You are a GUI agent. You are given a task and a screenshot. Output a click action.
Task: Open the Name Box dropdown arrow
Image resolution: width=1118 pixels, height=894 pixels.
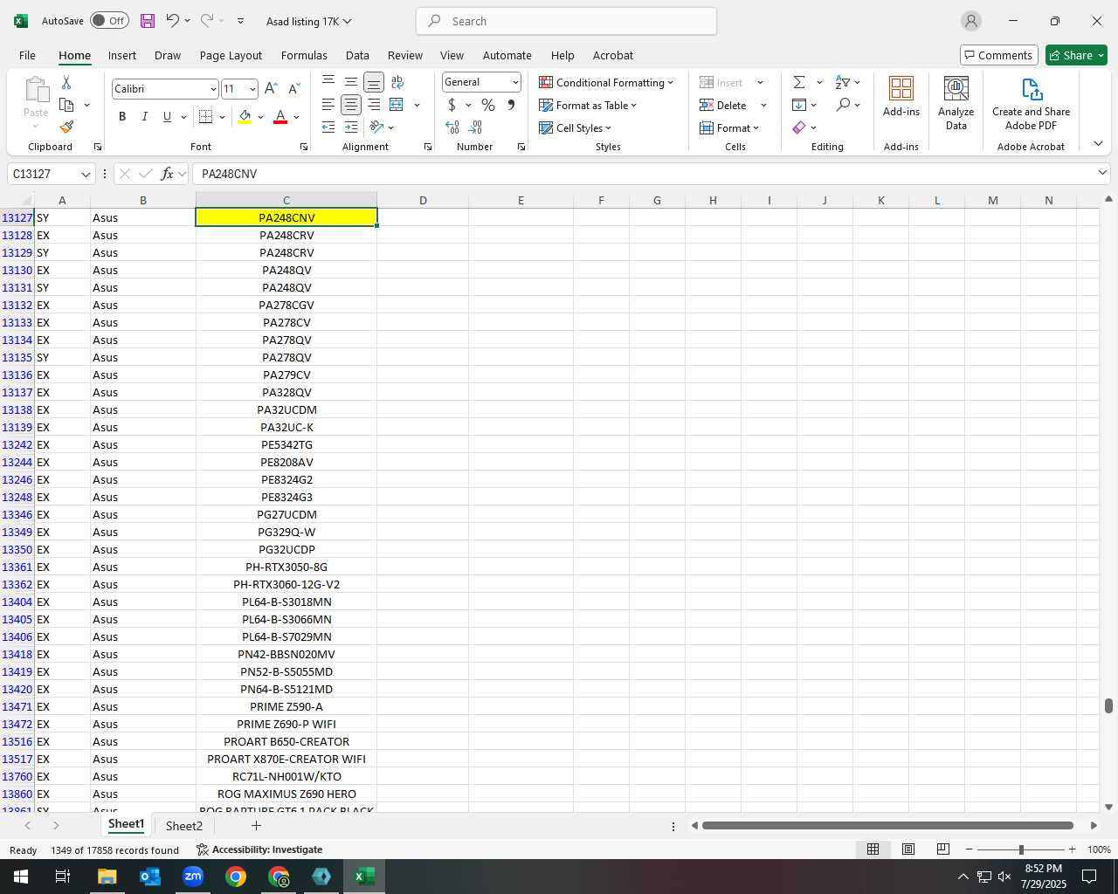pos(86,174)
